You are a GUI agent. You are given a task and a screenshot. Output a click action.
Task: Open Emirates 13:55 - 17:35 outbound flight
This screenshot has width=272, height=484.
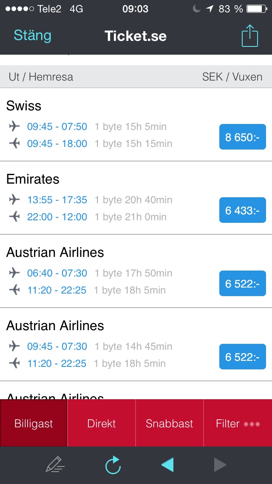coord(57,200)
